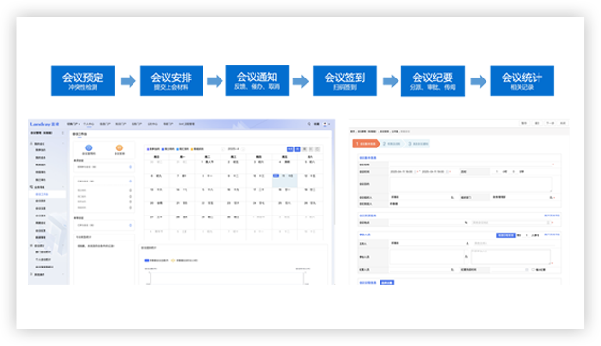Image resolution: width=601 pixels, height=346 pixels.
Task: Click the 会议预定 blue box
Action: (82, 80)
